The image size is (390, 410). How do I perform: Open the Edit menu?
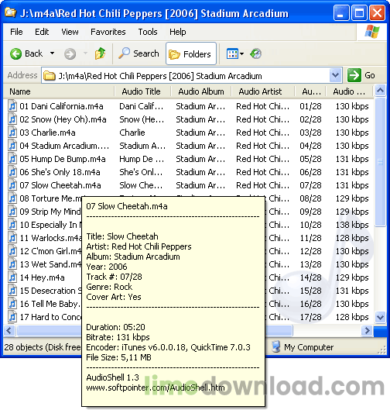42,32
